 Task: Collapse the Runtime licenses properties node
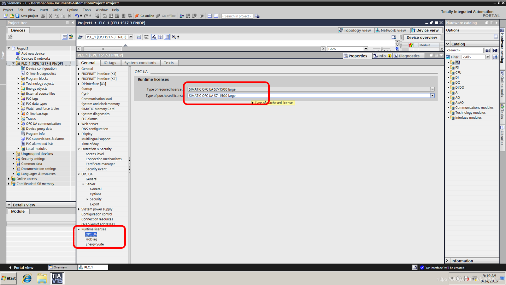coord(79,229)
